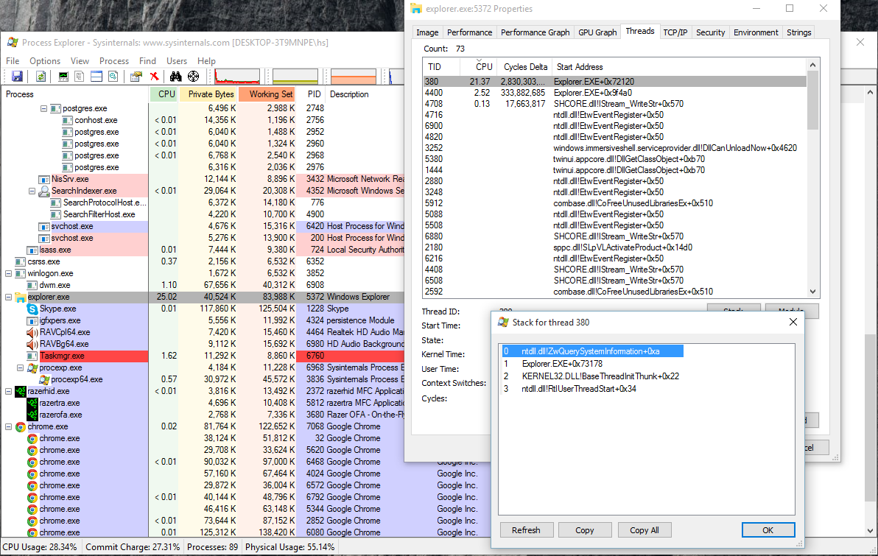Click the Refresh Now toolbar icon

[x=41, y=77]
